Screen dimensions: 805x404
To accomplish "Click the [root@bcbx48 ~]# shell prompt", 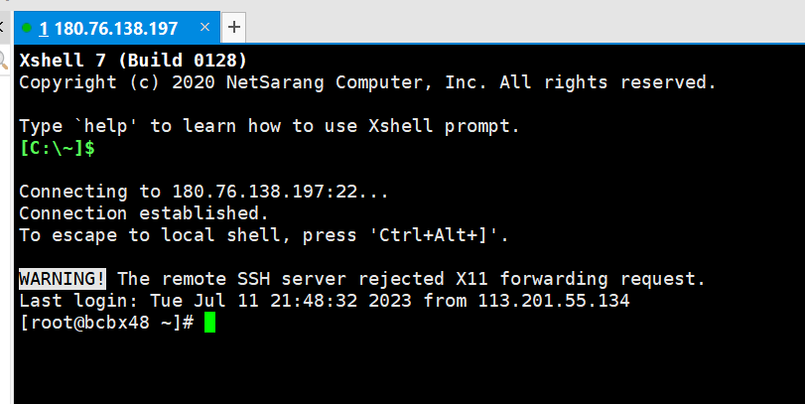I will 105,323.
